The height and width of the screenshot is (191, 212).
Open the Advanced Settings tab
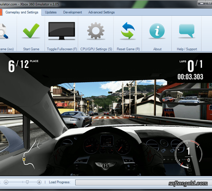click(101, 12)
